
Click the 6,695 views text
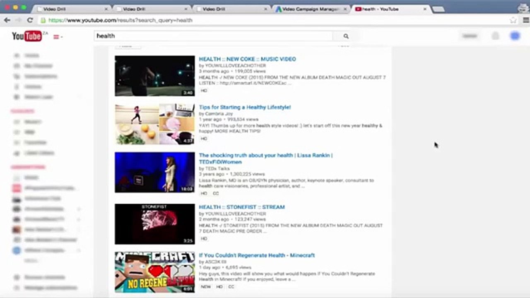(238, 267)
